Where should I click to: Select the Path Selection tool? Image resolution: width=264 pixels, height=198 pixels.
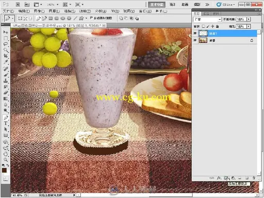tap(6, 129)
